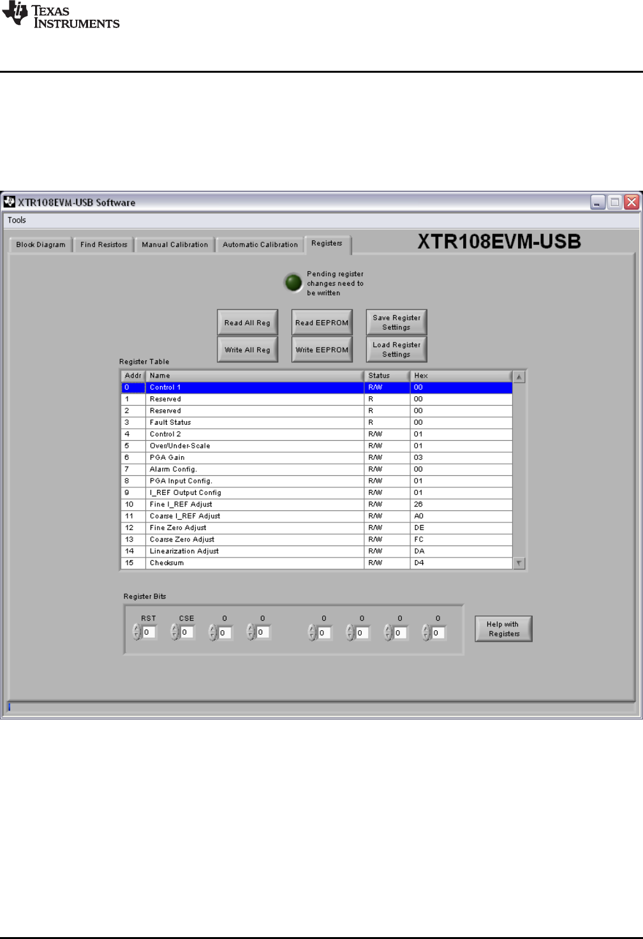This screenshot has width=643, height=939.
Task: Select the Automatic Calibration tab
Action: 260,244
